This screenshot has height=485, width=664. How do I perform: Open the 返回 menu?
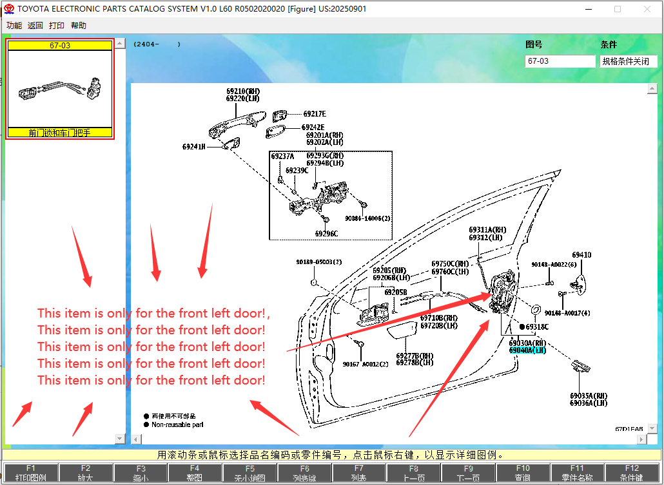(35, 25)
